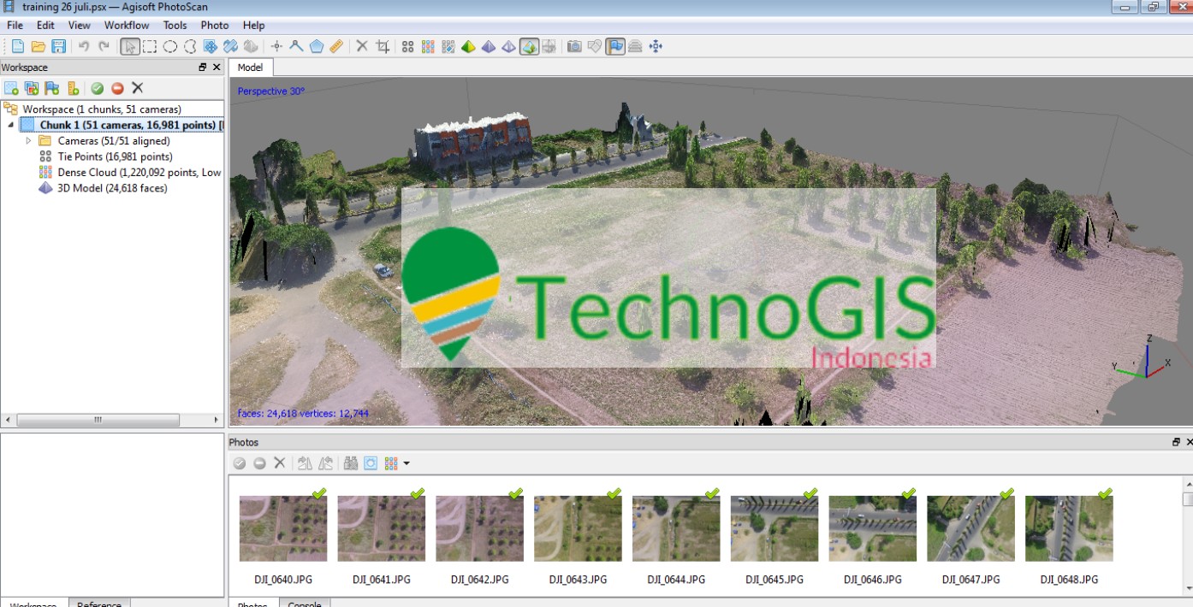Remove items with Workspace toolbar X
1193x607 pixels.
click(137, 88)
